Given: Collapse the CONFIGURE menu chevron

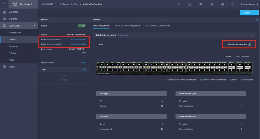Looking at the screenshot, I should pos(34,26).
